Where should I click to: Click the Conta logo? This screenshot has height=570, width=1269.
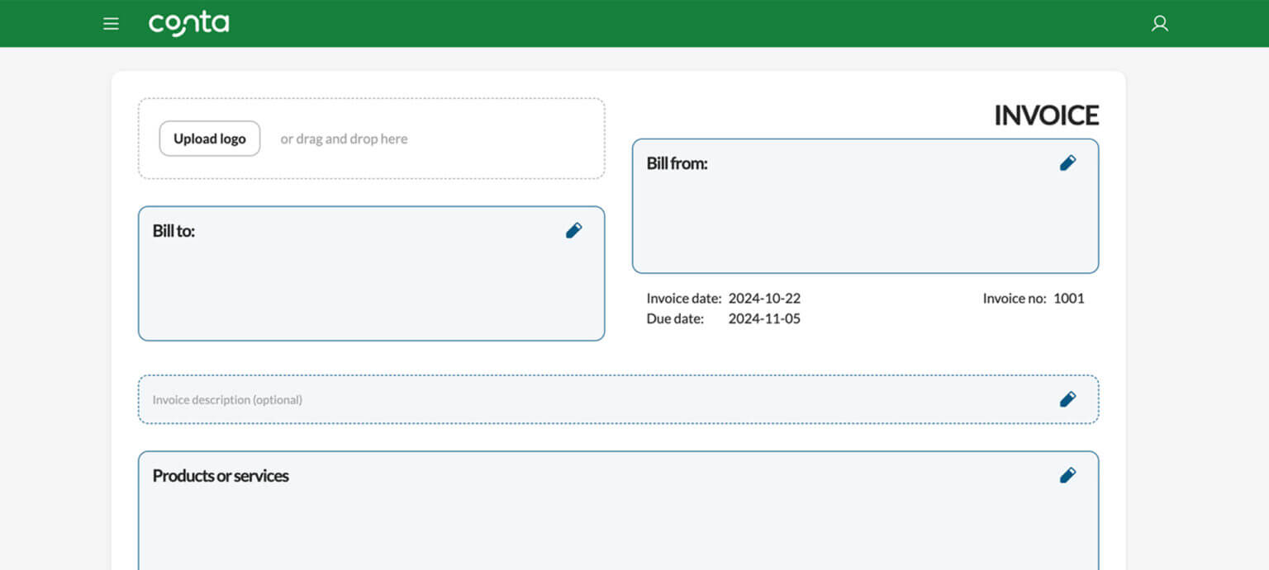188,24
